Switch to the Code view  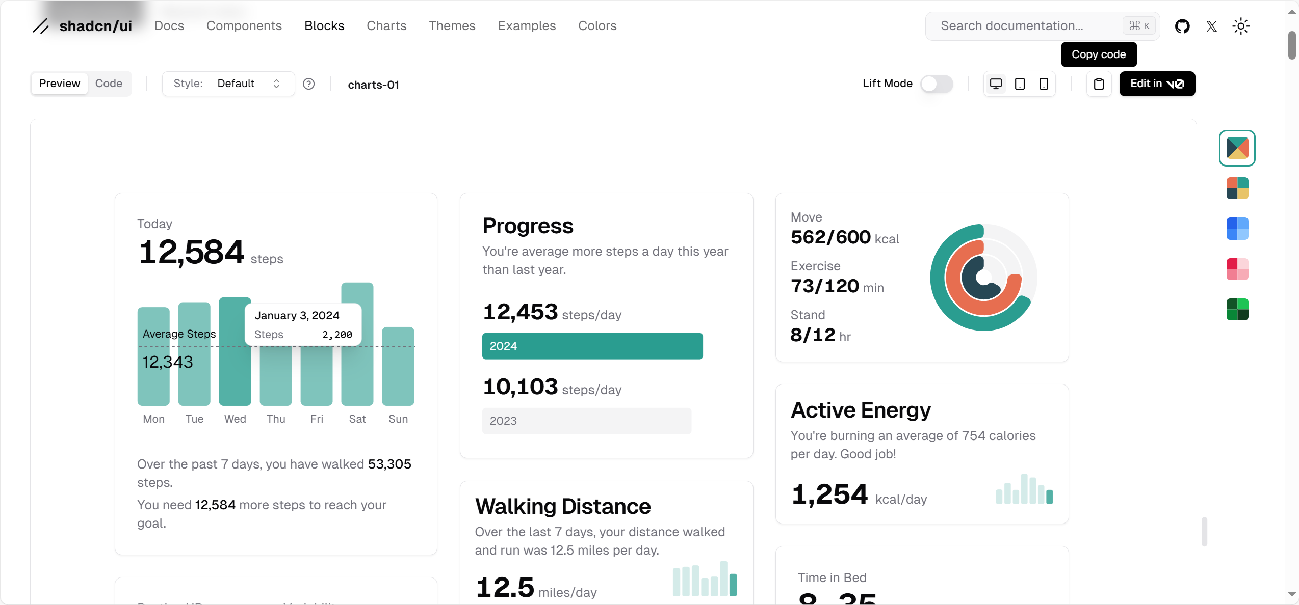click(x=109, y=84)
